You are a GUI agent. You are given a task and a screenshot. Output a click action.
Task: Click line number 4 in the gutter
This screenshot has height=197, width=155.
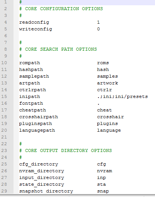pos(6,22)
